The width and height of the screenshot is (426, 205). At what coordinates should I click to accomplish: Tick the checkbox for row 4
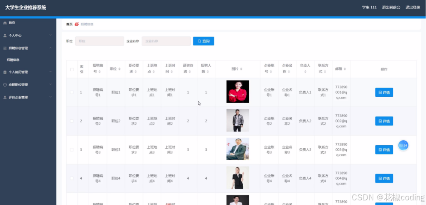click(x=72, y=178)
